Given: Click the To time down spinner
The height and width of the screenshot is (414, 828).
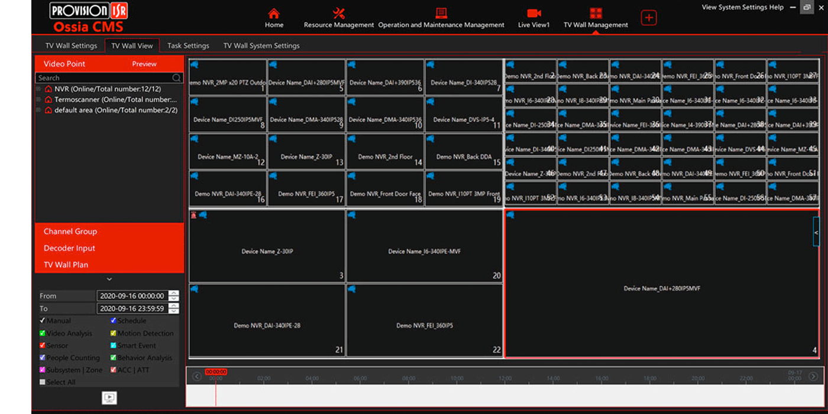Looking at the screenshot, I should 173,311.
